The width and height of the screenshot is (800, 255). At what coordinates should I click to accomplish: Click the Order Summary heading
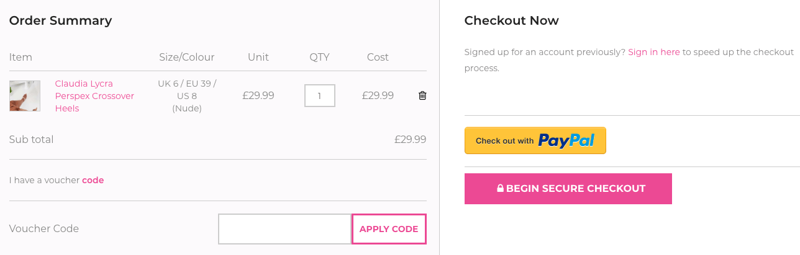point(60,20)
